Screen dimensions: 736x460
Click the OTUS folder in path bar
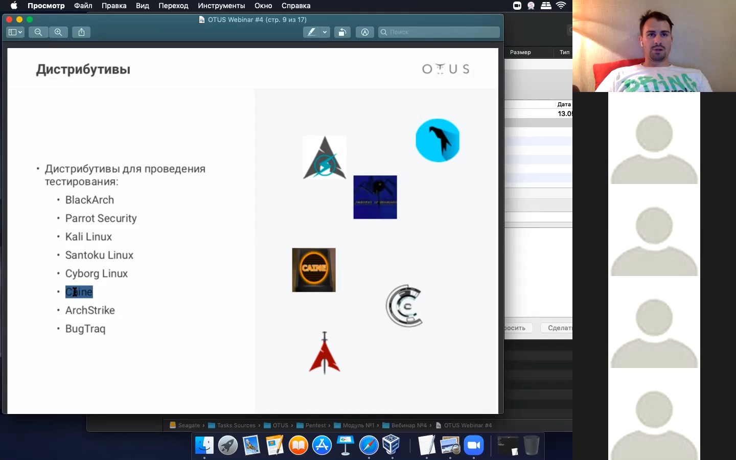tap(276, 425)
